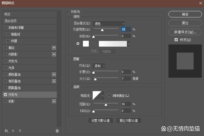
Task: Tick the 图案叠加 checkbox
Action: (5, 88)
